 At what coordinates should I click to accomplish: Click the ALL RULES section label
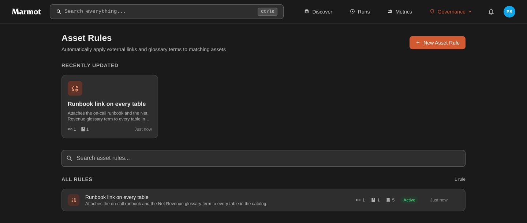pyautogui.click(x=77, y=179)
